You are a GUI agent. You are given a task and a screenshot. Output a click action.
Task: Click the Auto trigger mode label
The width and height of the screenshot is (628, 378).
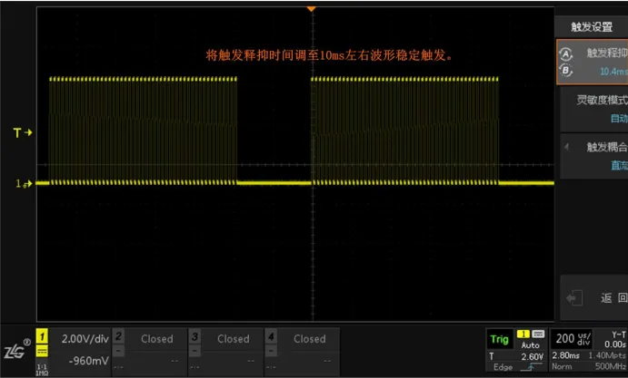(530, 344)
